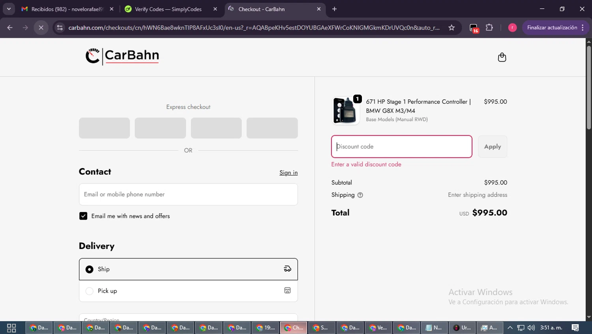Close the Recibidos Gmail tab
The width and height of the screenshot is (592, 334).
click(x=112, y=9)
